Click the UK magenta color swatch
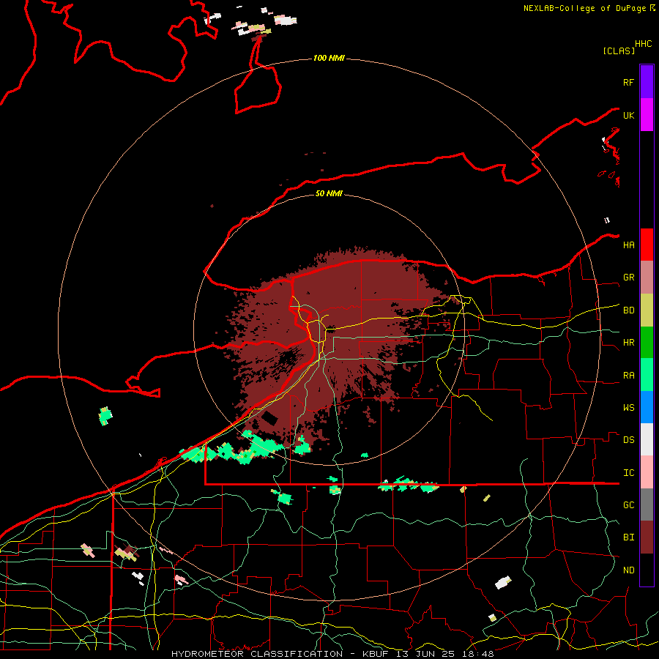 tap(647, 115)
